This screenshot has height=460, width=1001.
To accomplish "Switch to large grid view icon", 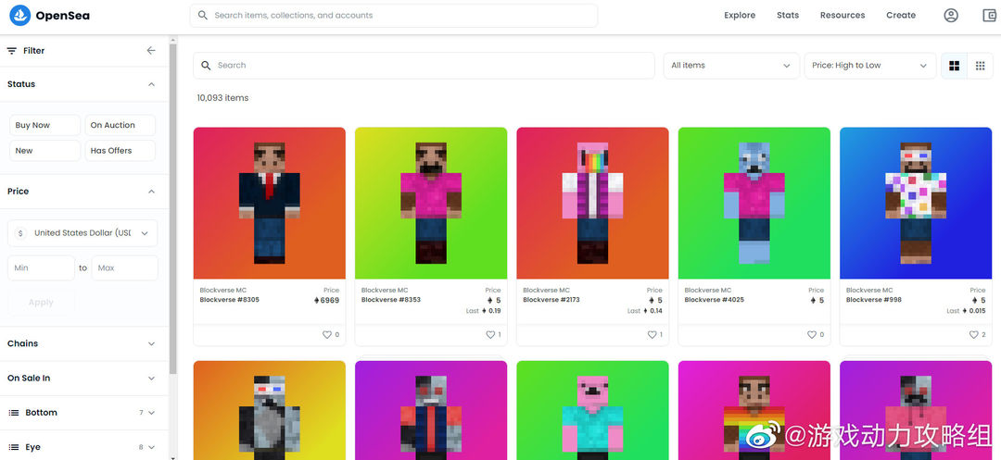I will (x=955, y=66).
